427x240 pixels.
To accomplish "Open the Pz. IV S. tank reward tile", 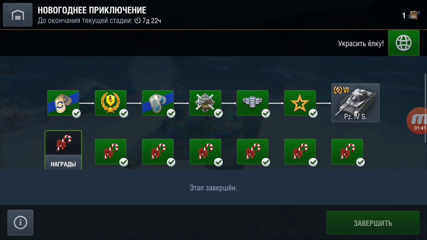I will coord(355,103).
